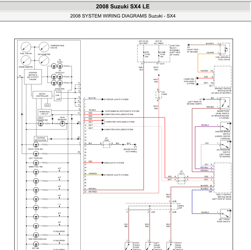Click the "(LEFT REAR OF ENGINE COMPT)" ground note

coord(195,103)
